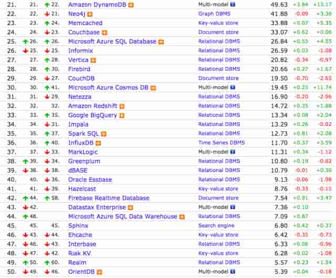Open the Spark SQL link
Viewport: 336px width, 278px height.
point(83,134)
